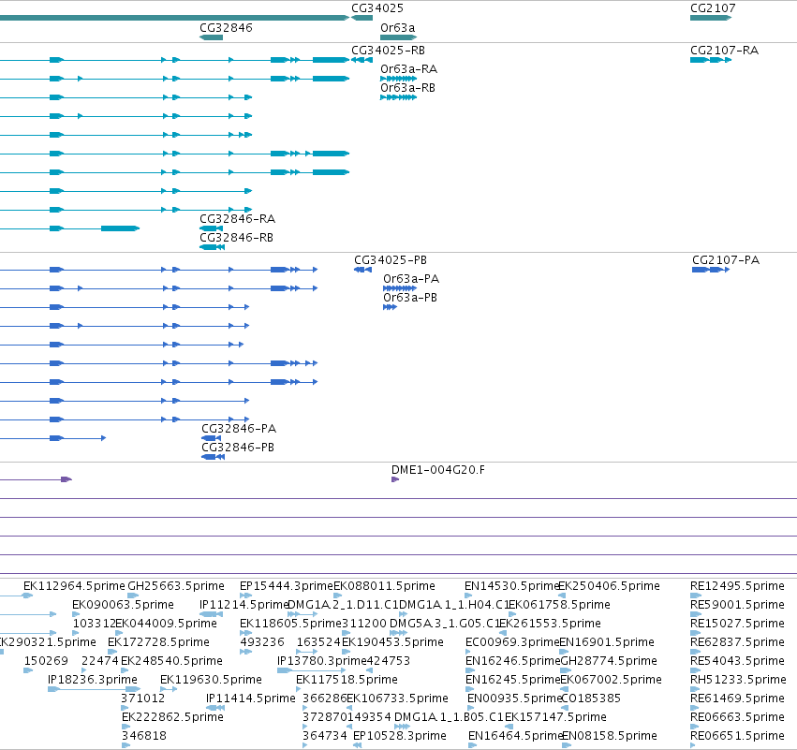Click the Or63a gene arrow glyph

[399, 37]
